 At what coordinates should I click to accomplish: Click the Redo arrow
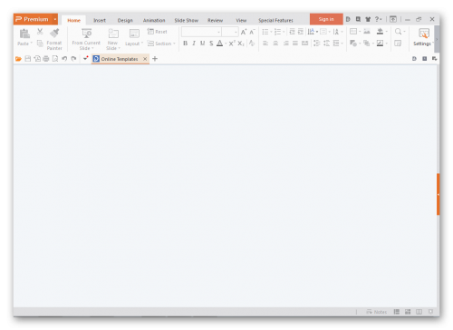[73, 59]
